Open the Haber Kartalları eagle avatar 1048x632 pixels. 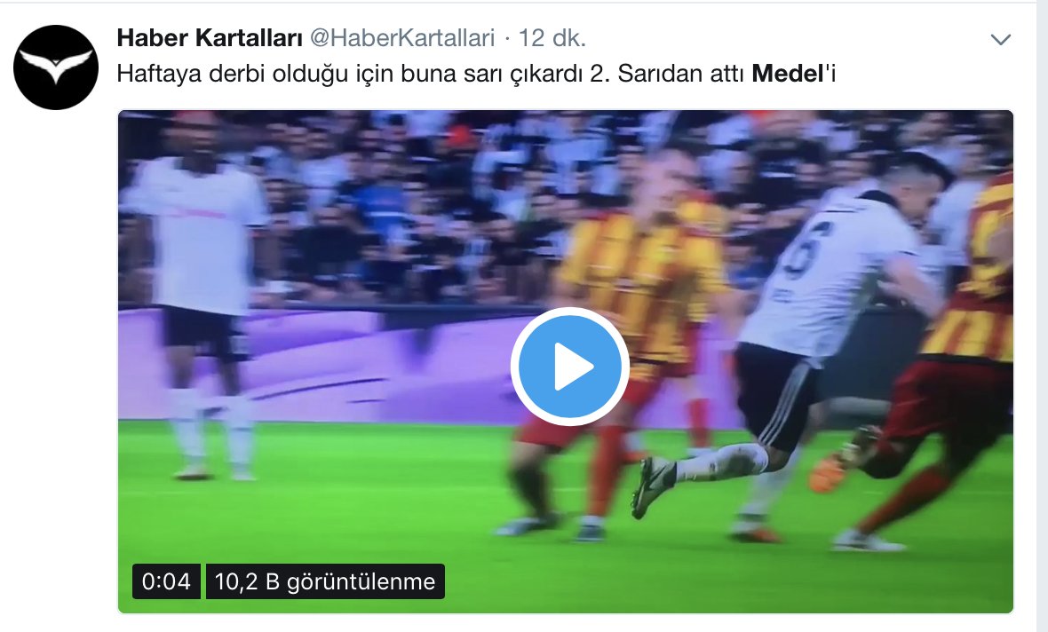coord(56,67)
